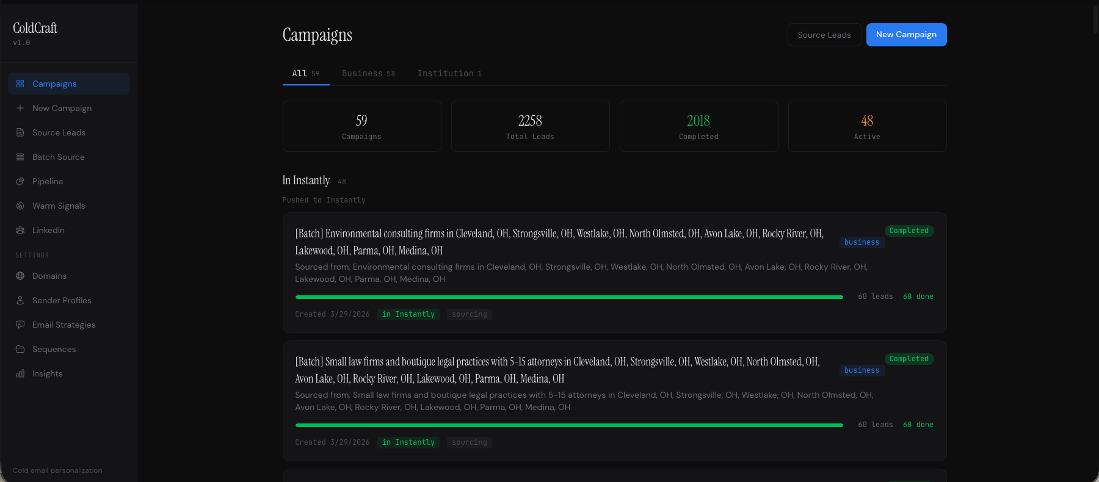Open Sequences settings
This screenshot has height=482, width=1099.
[x=69, y=349]
